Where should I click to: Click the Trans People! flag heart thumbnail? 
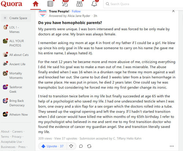(42, 13)
